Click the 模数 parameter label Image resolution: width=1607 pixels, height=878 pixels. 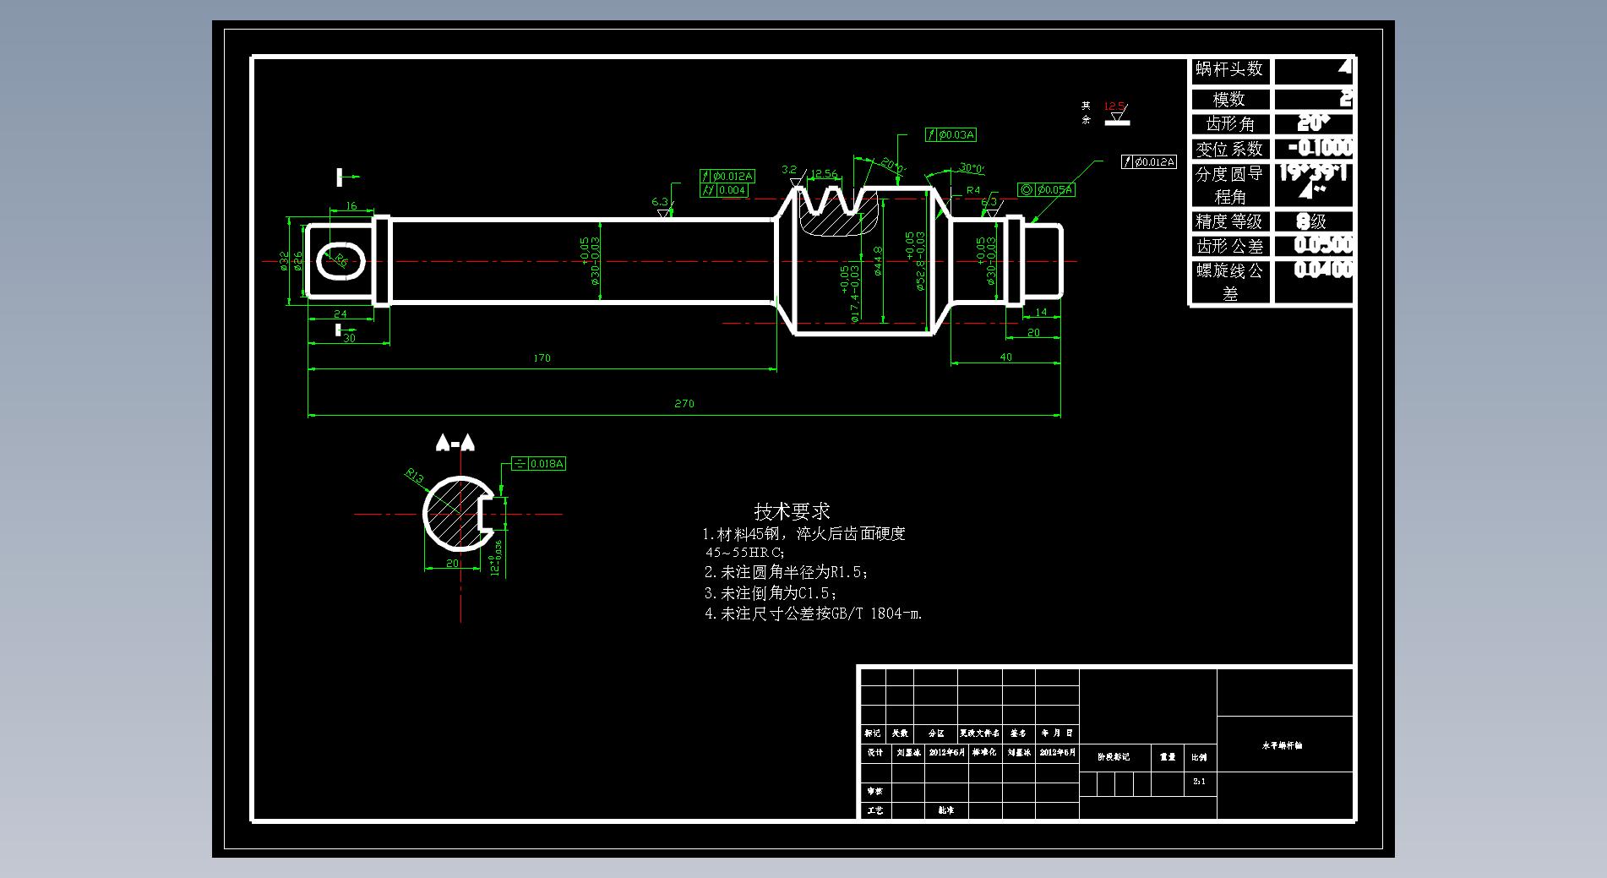point(1229,100)
